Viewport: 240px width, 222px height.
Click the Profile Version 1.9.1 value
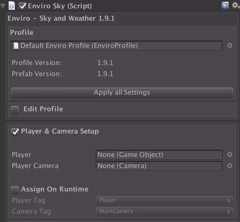(x=105, y=63)
